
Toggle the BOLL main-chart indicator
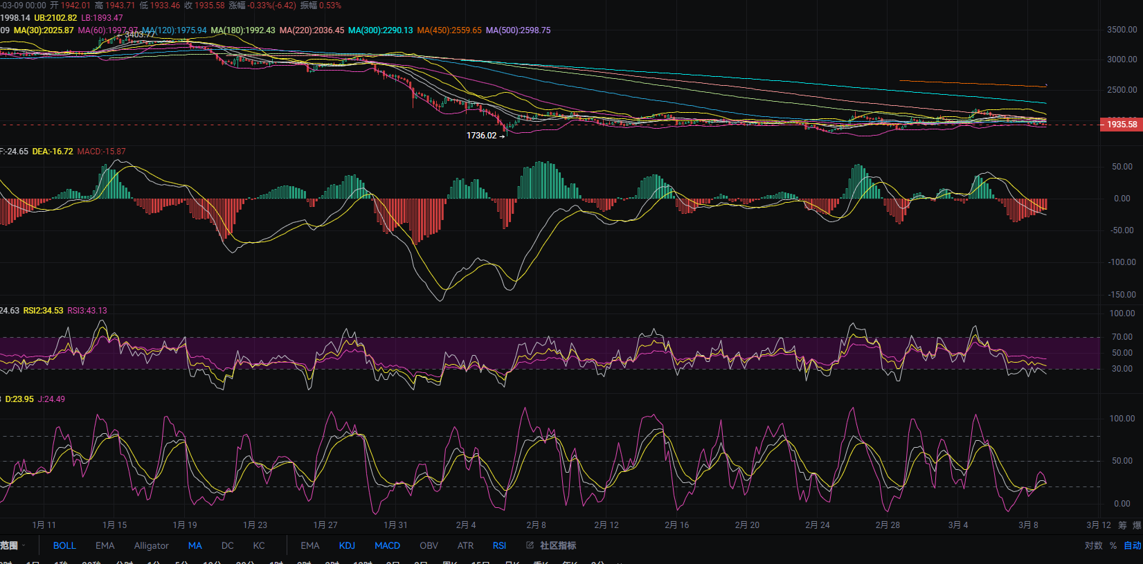(x=64, y=545)
